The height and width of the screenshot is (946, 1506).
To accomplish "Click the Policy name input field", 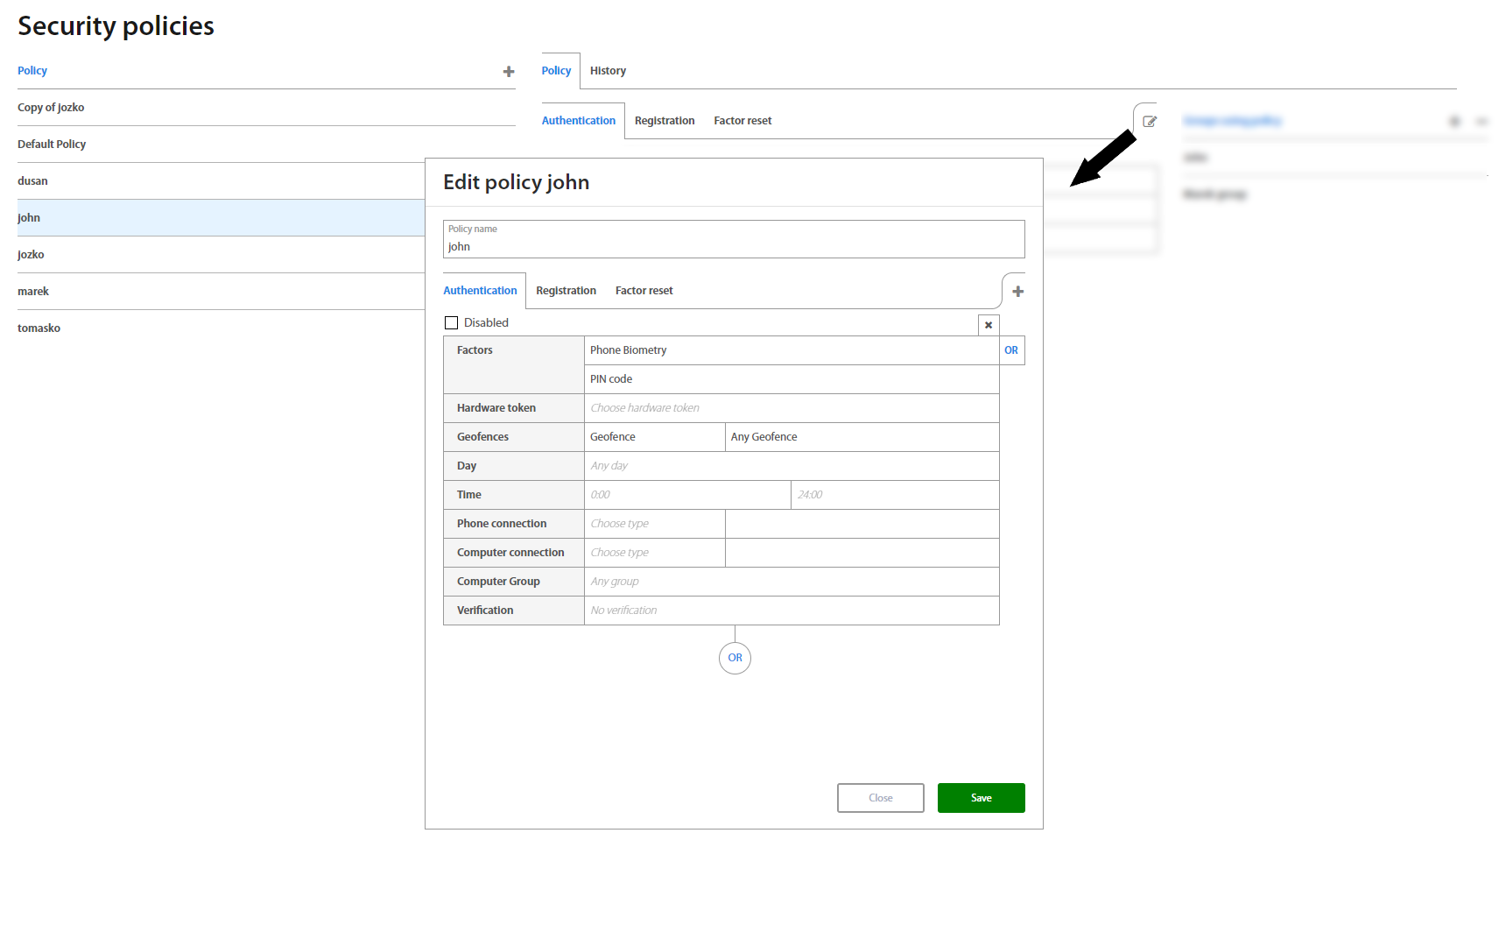I will coord(734,246).
